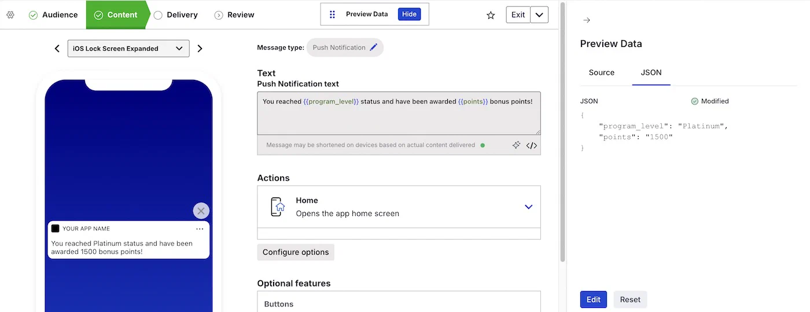Image resolution: width=810 pixels, height=312 pixels.
Task: Open the code editor brackets icon
Action: 532,145
